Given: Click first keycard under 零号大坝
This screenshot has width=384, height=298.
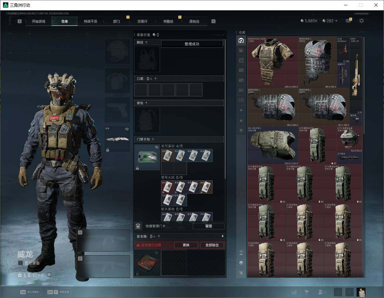Looking at the screenshot, I should pyautogui.click(x=167, y=187).
